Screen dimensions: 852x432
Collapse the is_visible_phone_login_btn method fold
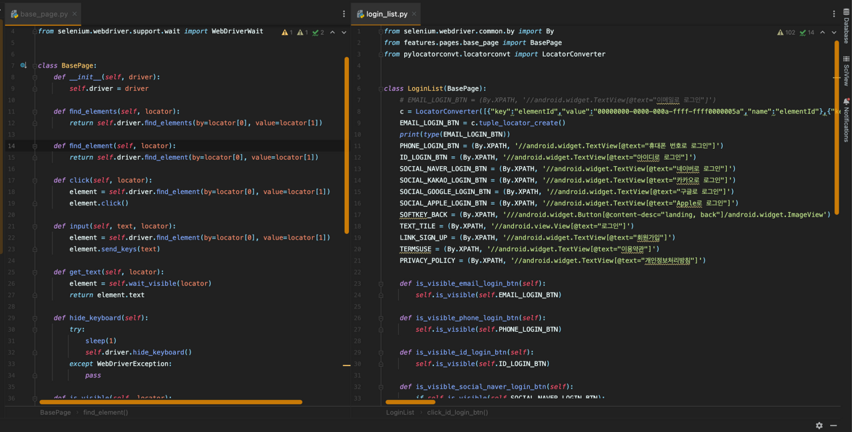(x=381, y=318)
